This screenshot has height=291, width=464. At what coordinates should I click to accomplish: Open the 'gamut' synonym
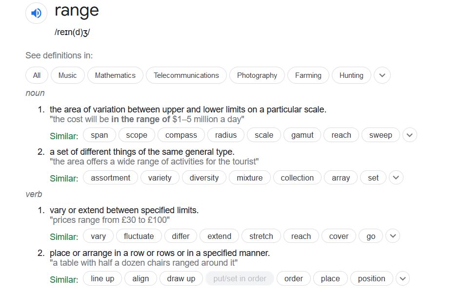(x=303, y=135)
